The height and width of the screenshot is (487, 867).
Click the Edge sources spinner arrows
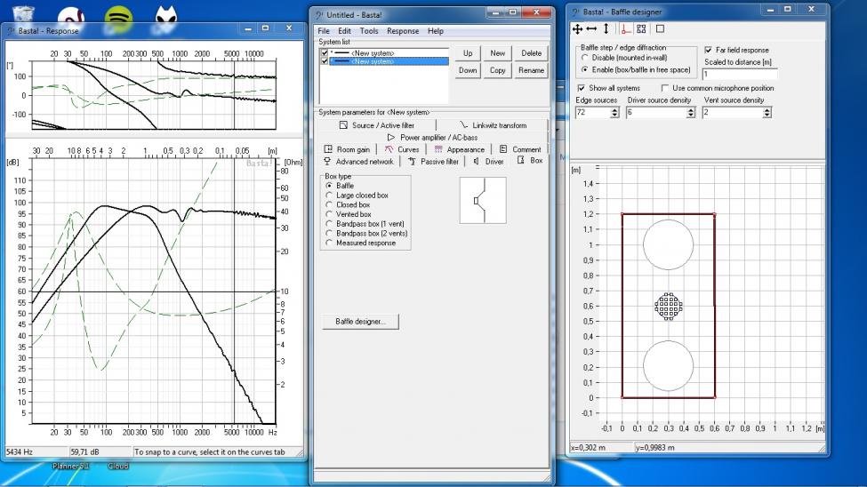click(614, 112)
